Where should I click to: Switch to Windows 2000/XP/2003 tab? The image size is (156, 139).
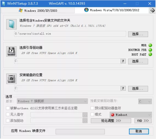point(38,10)
